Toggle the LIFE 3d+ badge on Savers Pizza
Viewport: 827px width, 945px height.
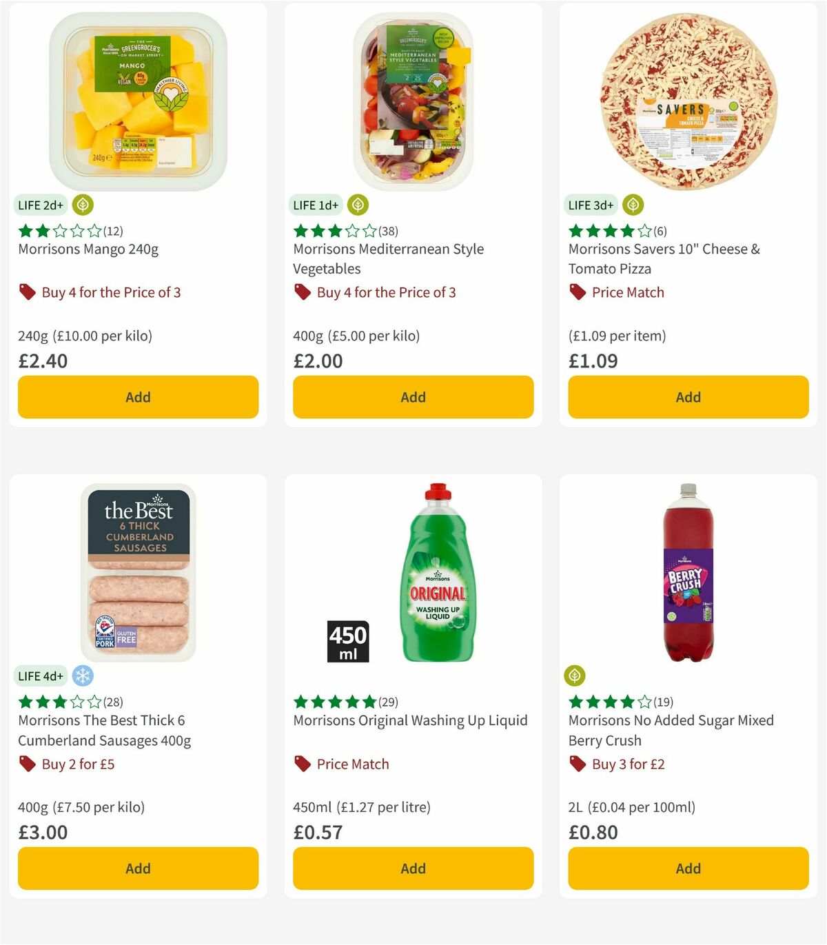[590, 205]
